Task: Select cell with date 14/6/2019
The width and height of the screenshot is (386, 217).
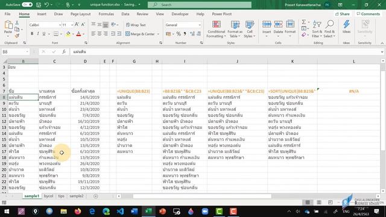Action: pyautogui.click(x=85, y=97)
